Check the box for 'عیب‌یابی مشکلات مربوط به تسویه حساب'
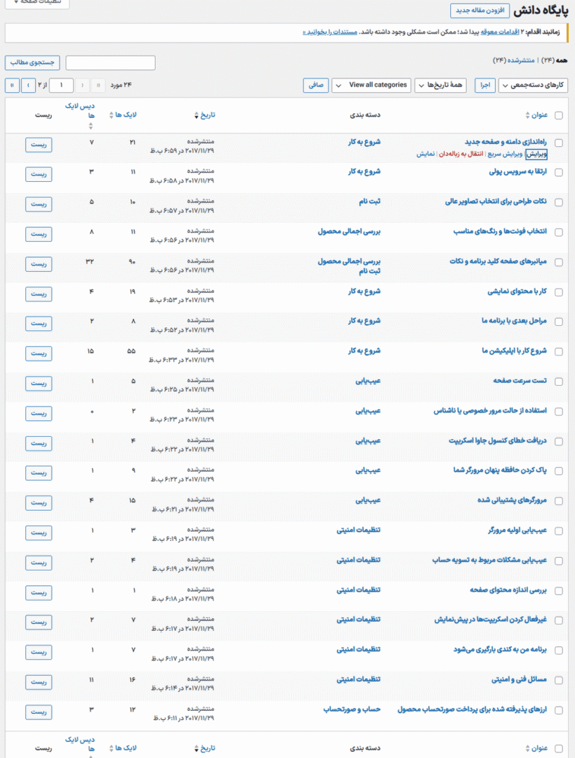575x758 pixels. [559, 561]
